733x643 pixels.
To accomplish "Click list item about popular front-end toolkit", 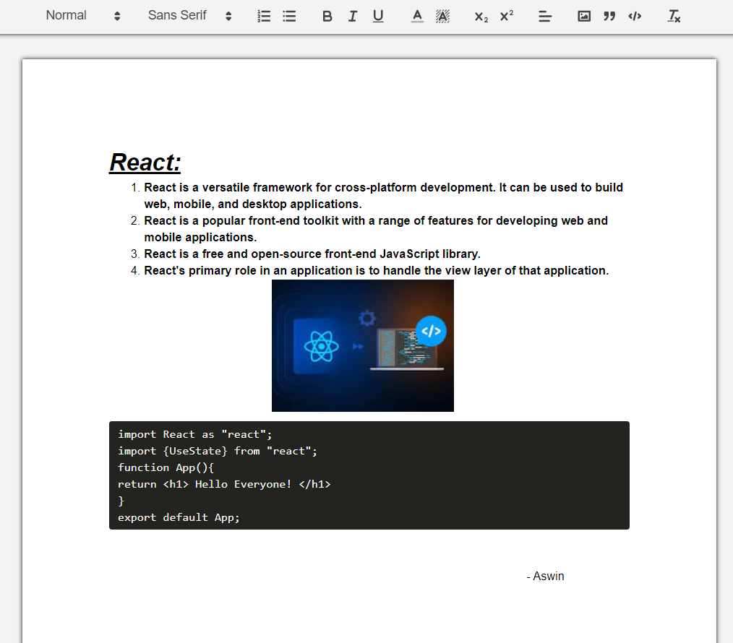I will point(376,229).
